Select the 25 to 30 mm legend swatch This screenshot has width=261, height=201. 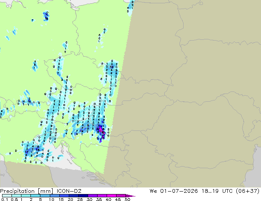83,196
